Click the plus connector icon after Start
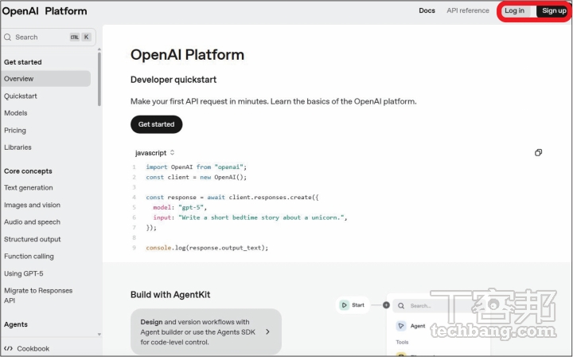 pos(386,305)
